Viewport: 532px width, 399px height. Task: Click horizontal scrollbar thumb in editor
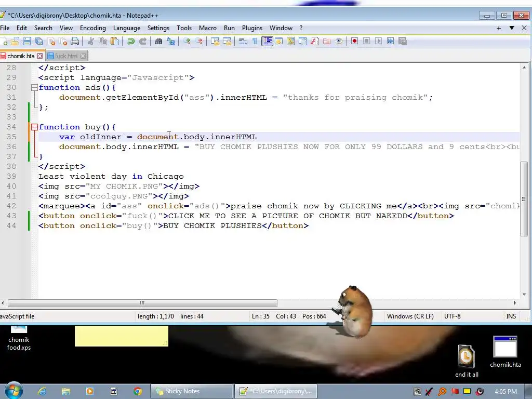(x=142, y=303)
